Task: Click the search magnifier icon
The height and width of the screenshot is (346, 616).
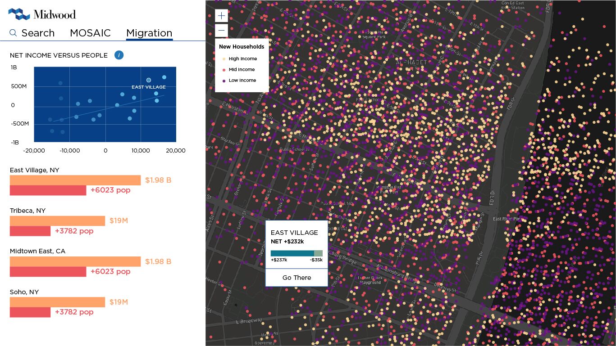Action: tap(13, 33)
